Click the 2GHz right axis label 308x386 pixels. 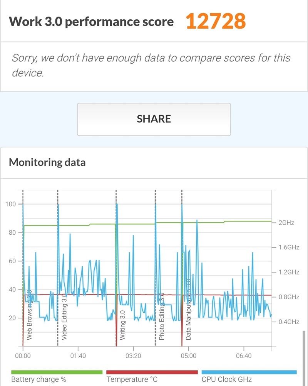(286, 223)
